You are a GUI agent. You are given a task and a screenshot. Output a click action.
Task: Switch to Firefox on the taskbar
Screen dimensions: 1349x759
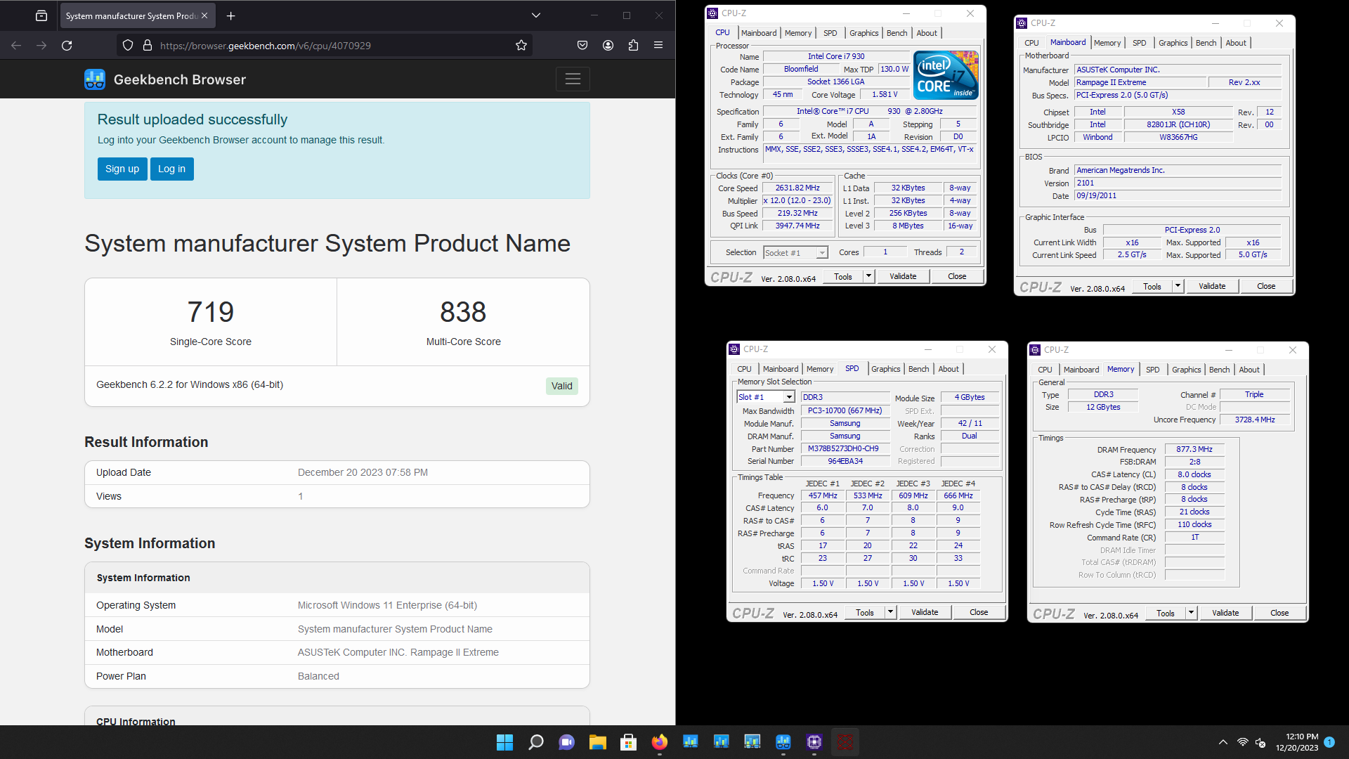click(x=659, y=742)
